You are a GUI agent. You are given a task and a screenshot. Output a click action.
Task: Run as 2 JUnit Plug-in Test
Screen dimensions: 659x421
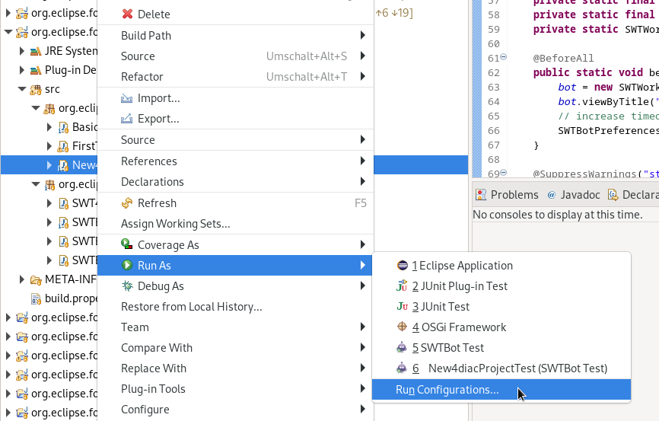(x=501, y=286)
